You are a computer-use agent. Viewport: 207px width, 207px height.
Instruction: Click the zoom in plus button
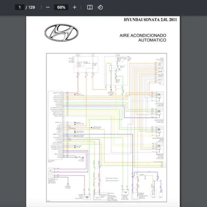(75, 7)
